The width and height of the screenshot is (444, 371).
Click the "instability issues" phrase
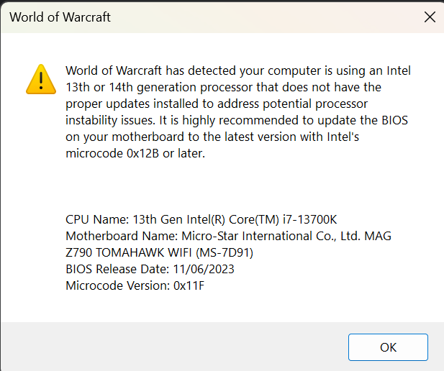pos(110,120)
